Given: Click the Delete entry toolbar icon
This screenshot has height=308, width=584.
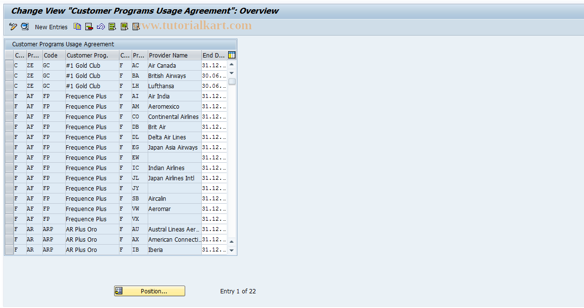Looking at the screenshot, I should 89,26.
